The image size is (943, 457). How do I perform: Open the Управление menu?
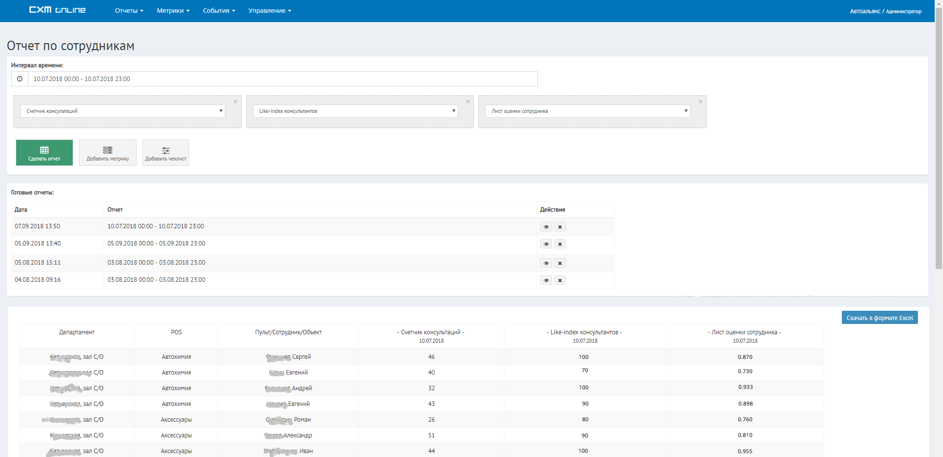pyautogui.click(x=270, y=11)
